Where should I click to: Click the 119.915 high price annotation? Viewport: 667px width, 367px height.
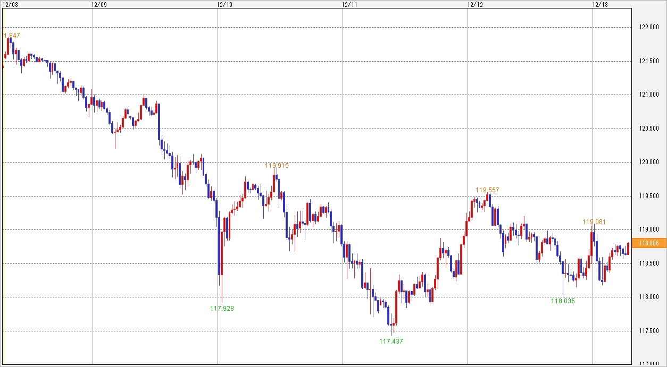click(277, 166)
